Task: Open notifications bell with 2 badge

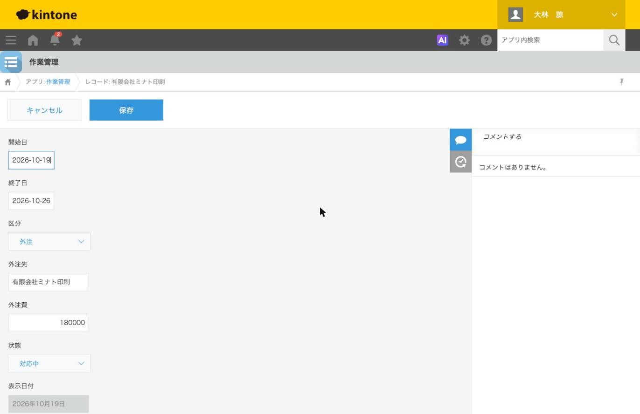Action: (55, 39)
